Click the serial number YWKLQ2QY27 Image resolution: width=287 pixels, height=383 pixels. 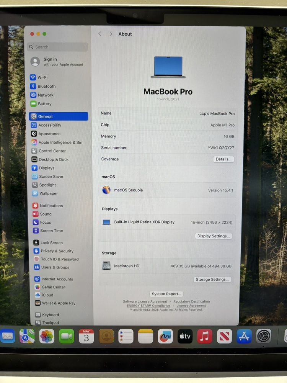point(221,148)
